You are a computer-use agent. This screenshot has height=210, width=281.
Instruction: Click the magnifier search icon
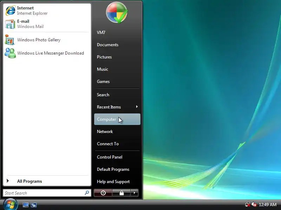tap(87, 193)
